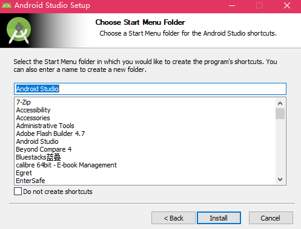Select the Egret folder entry
Viewport: 301px width, 229px height.
point(24,173)
